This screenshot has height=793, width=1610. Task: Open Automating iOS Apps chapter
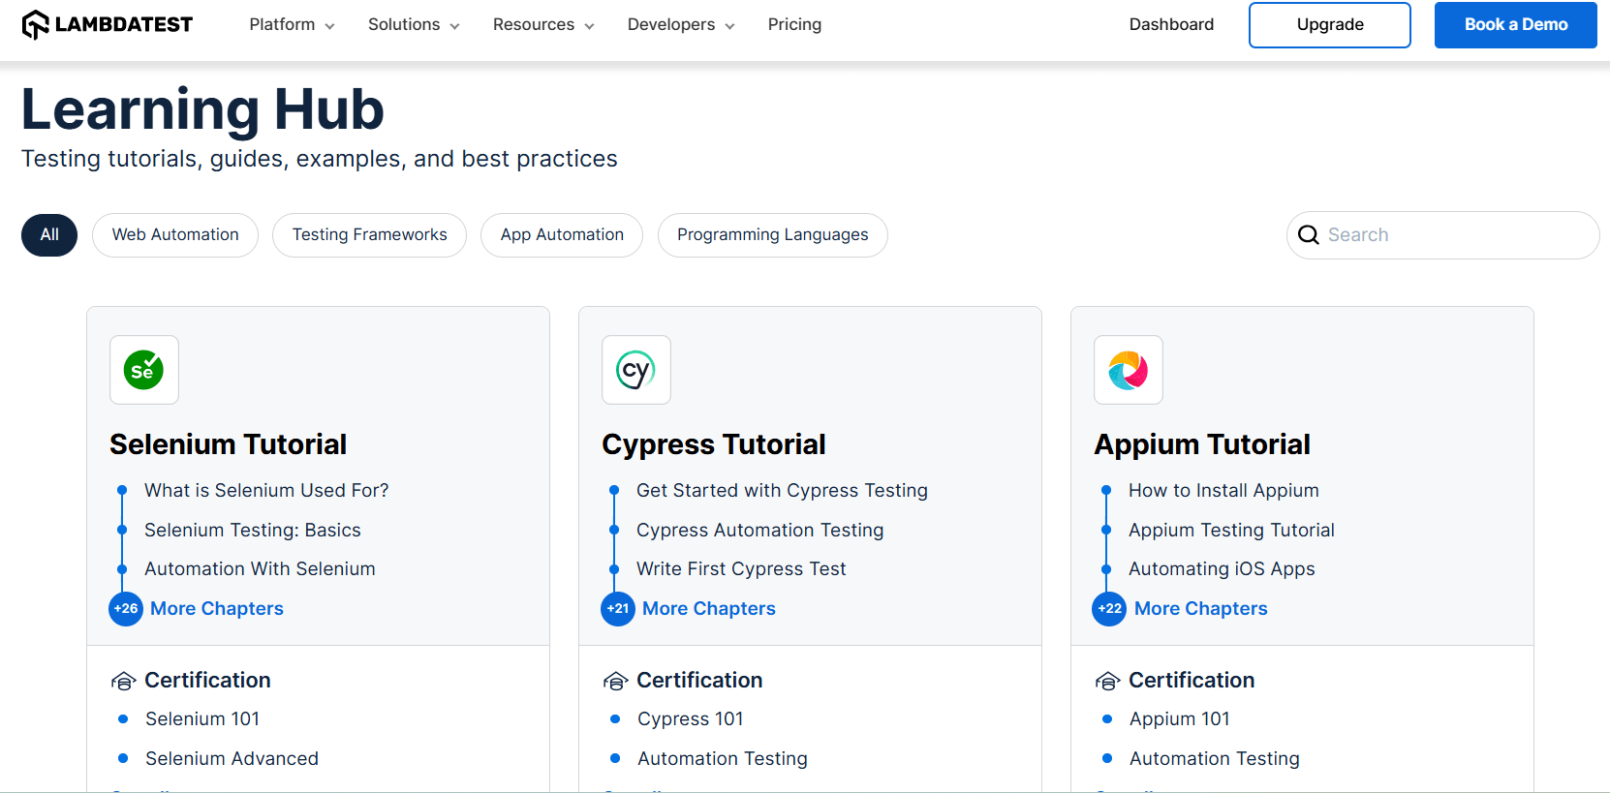pos(1222,569)
